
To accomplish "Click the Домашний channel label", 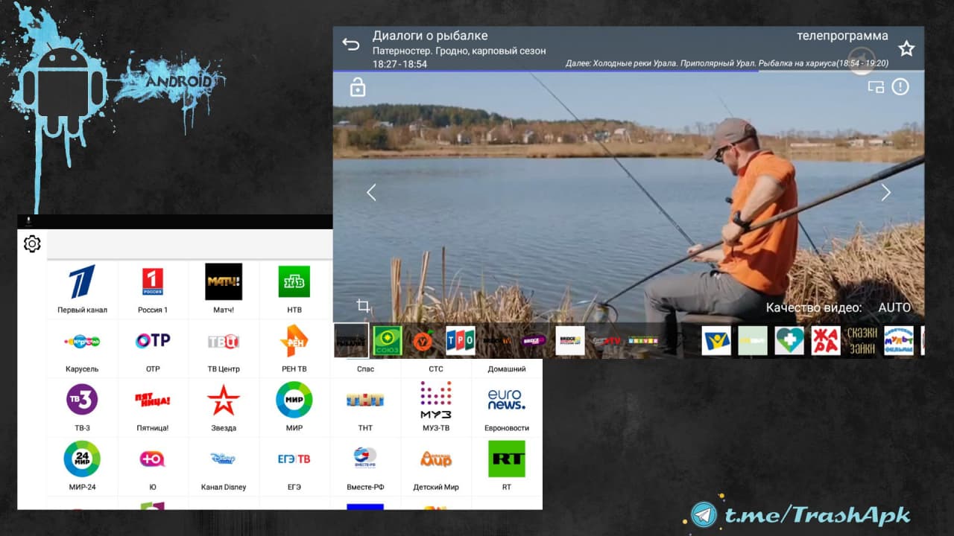I will click(x=507, y=368).
